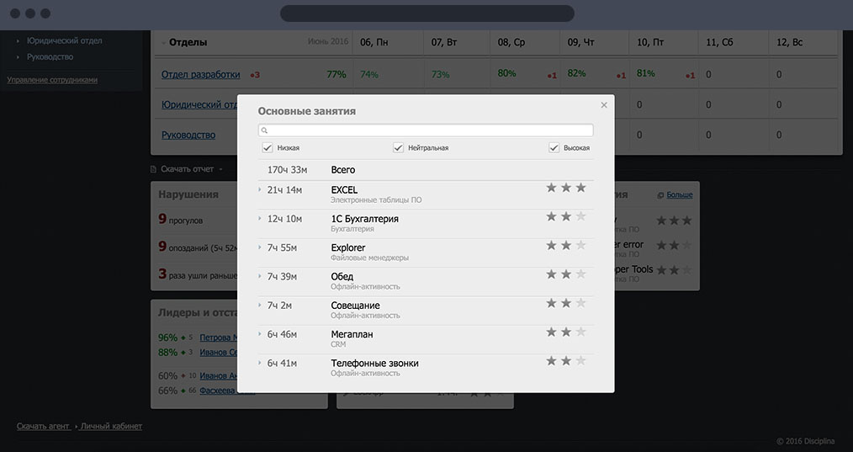
Task: Select Руководство in the sidebar
Action: click(50, 56)
